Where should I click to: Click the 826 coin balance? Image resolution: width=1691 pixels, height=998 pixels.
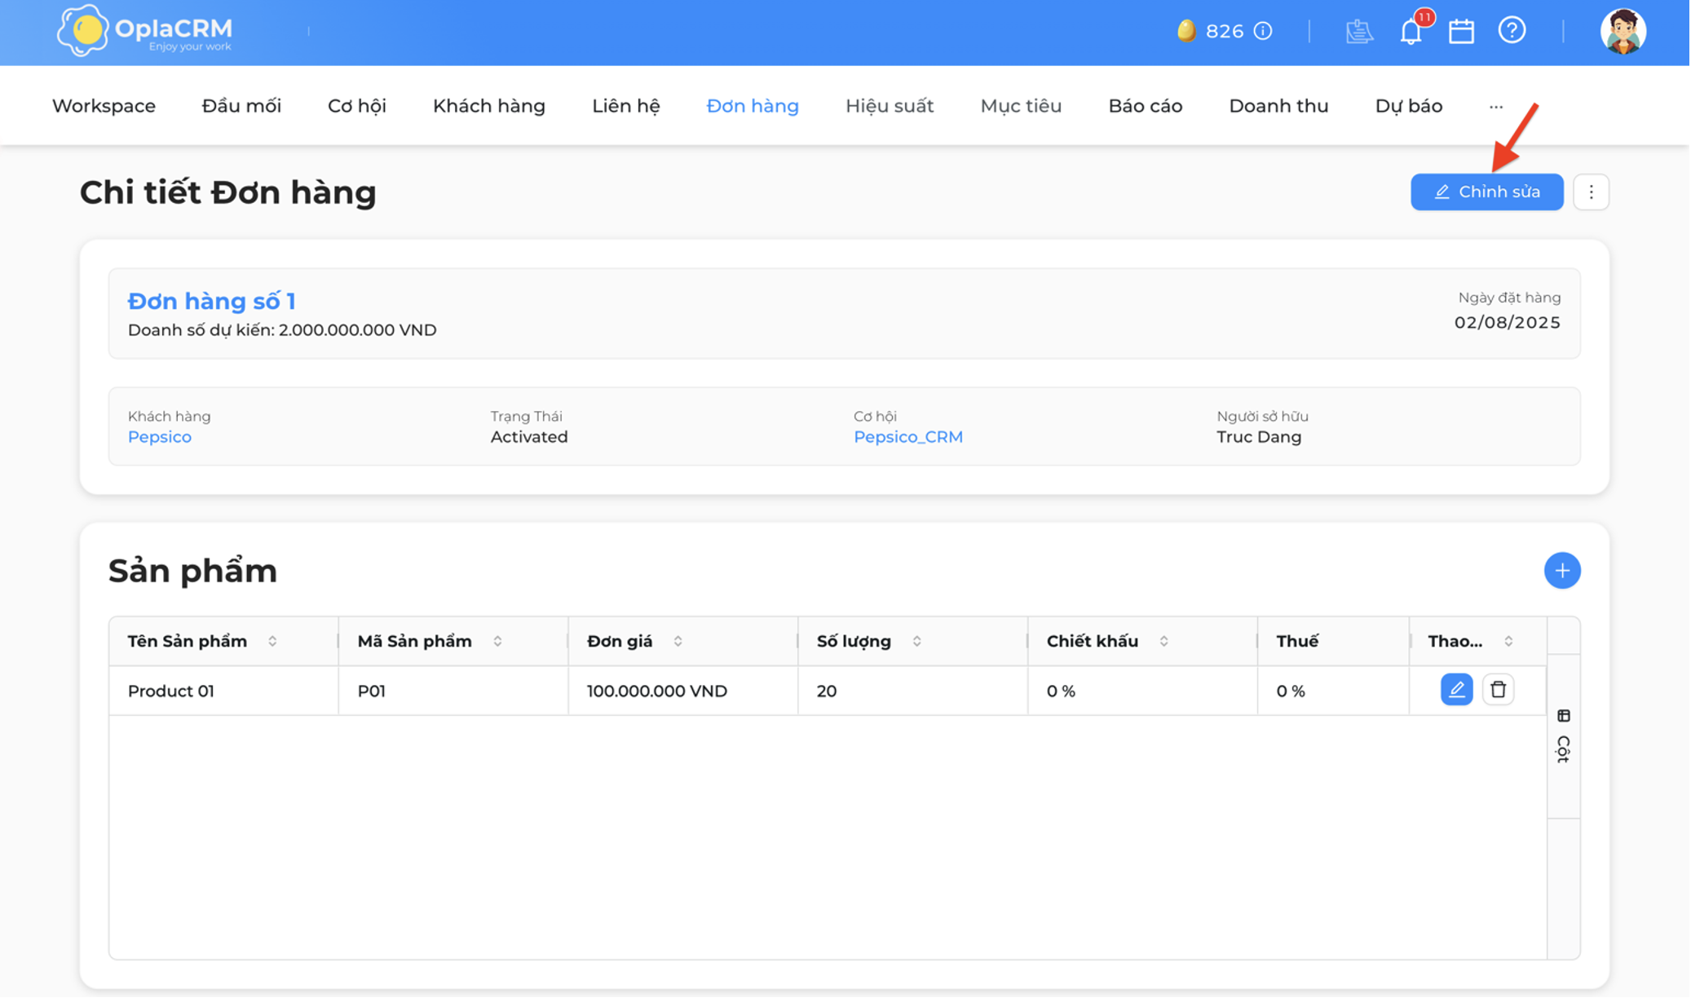click(1225, 31)
